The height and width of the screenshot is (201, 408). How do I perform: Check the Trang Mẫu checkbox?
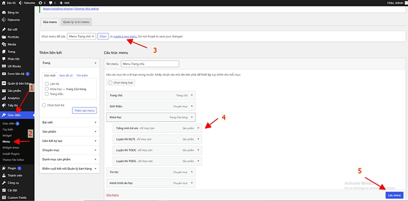(46, 94)
